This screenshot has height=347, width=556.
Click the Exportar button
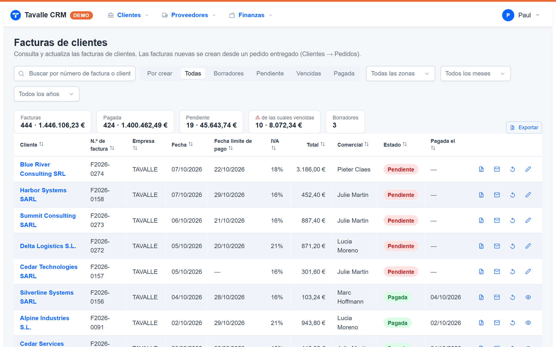pos(524,128)
